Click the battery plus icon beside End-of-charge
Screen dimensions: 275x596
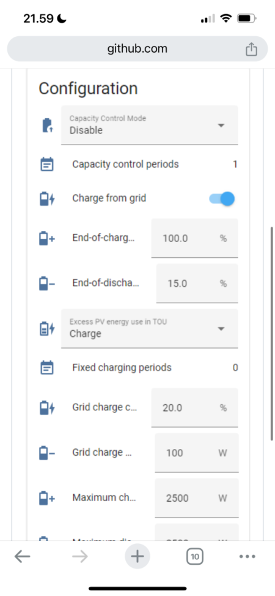(47, 239)
